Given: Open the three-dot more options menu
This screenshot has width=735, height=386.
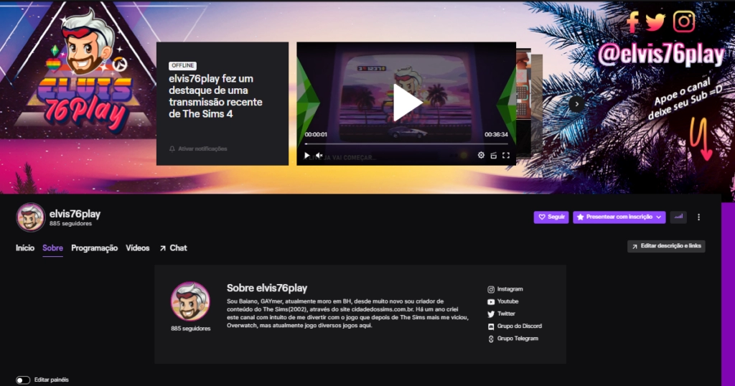Looking at the screenshot, I should (x=698, y=217).
